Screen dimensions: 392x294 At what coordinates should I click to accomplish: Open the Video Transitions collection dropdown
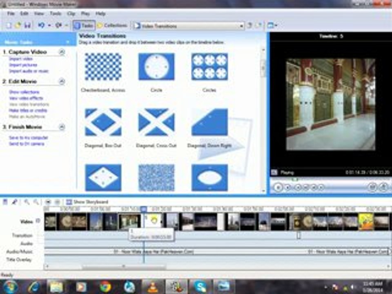(x=189, y=26)
